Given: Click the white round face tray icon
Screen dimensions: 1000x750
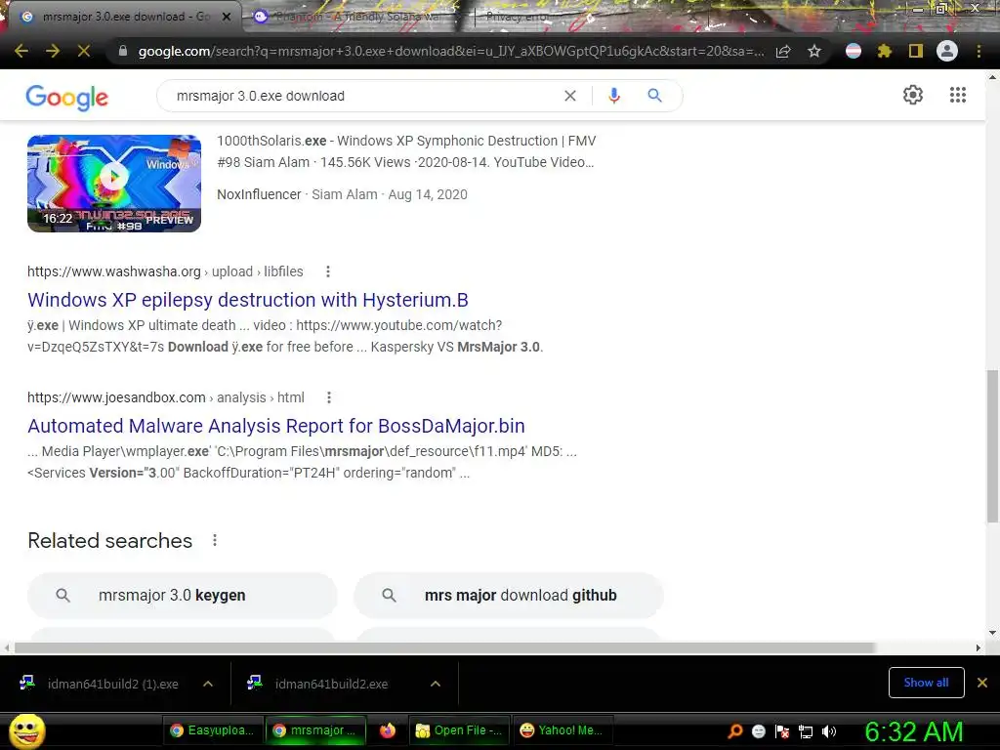Looking at the screenshot, I should point(758,731).
